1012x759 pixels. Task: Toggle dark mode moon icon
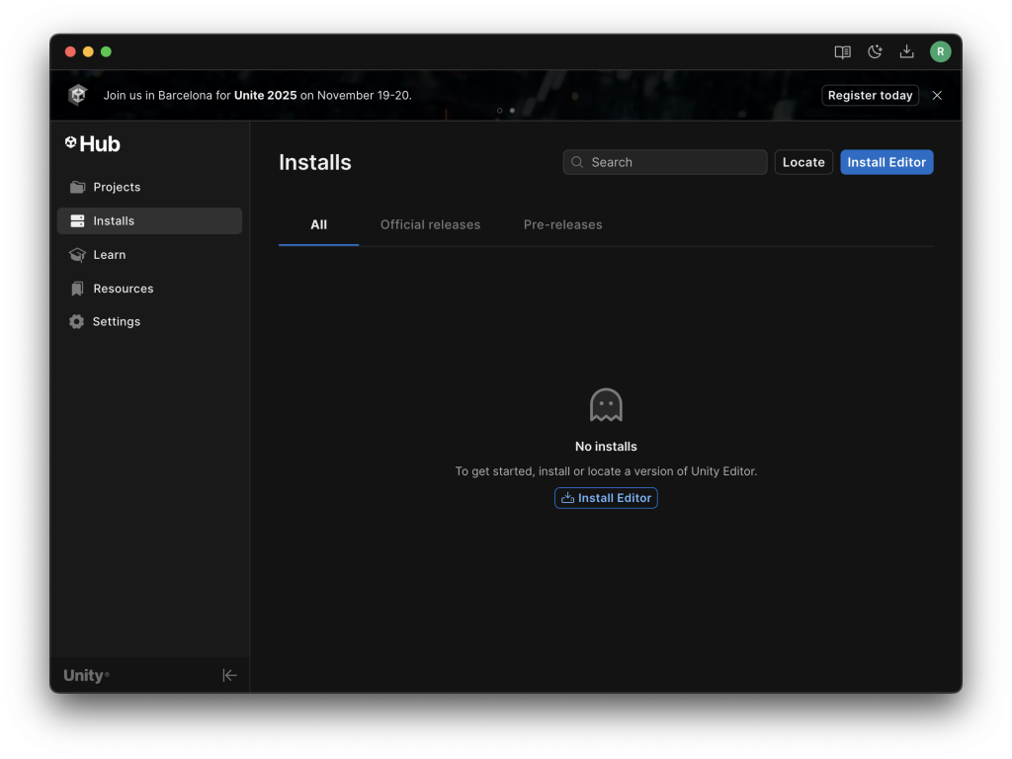coord(875,51)
